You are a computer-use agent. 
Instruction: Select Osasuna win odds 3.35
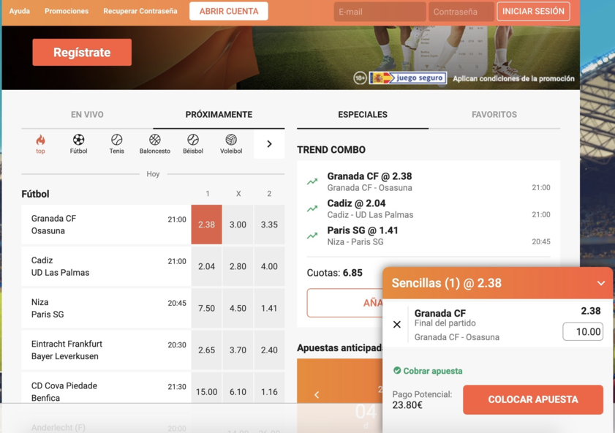pos(269,225)
